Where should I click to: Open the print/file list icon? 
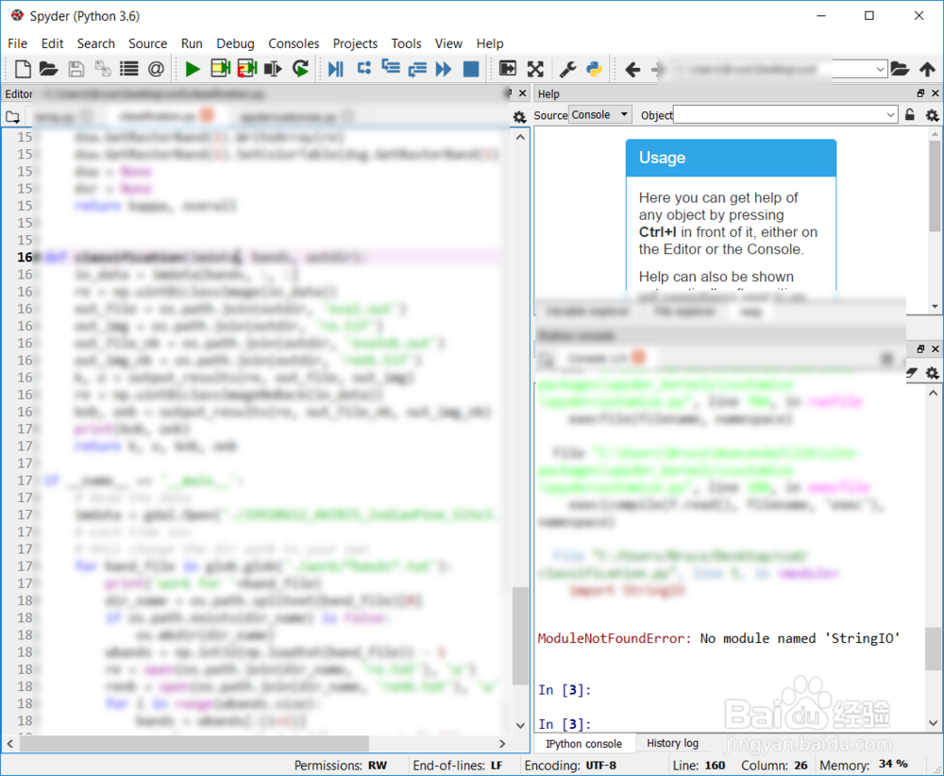pyautogui.click(x=128, y=69)
